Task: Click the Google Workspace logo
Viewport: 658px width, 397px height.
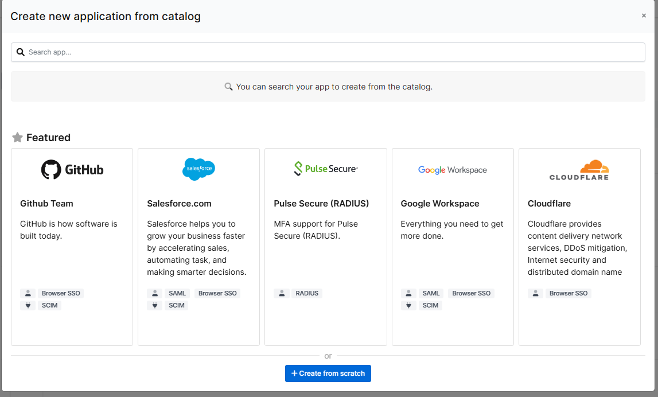Action: tap(453, 170)
